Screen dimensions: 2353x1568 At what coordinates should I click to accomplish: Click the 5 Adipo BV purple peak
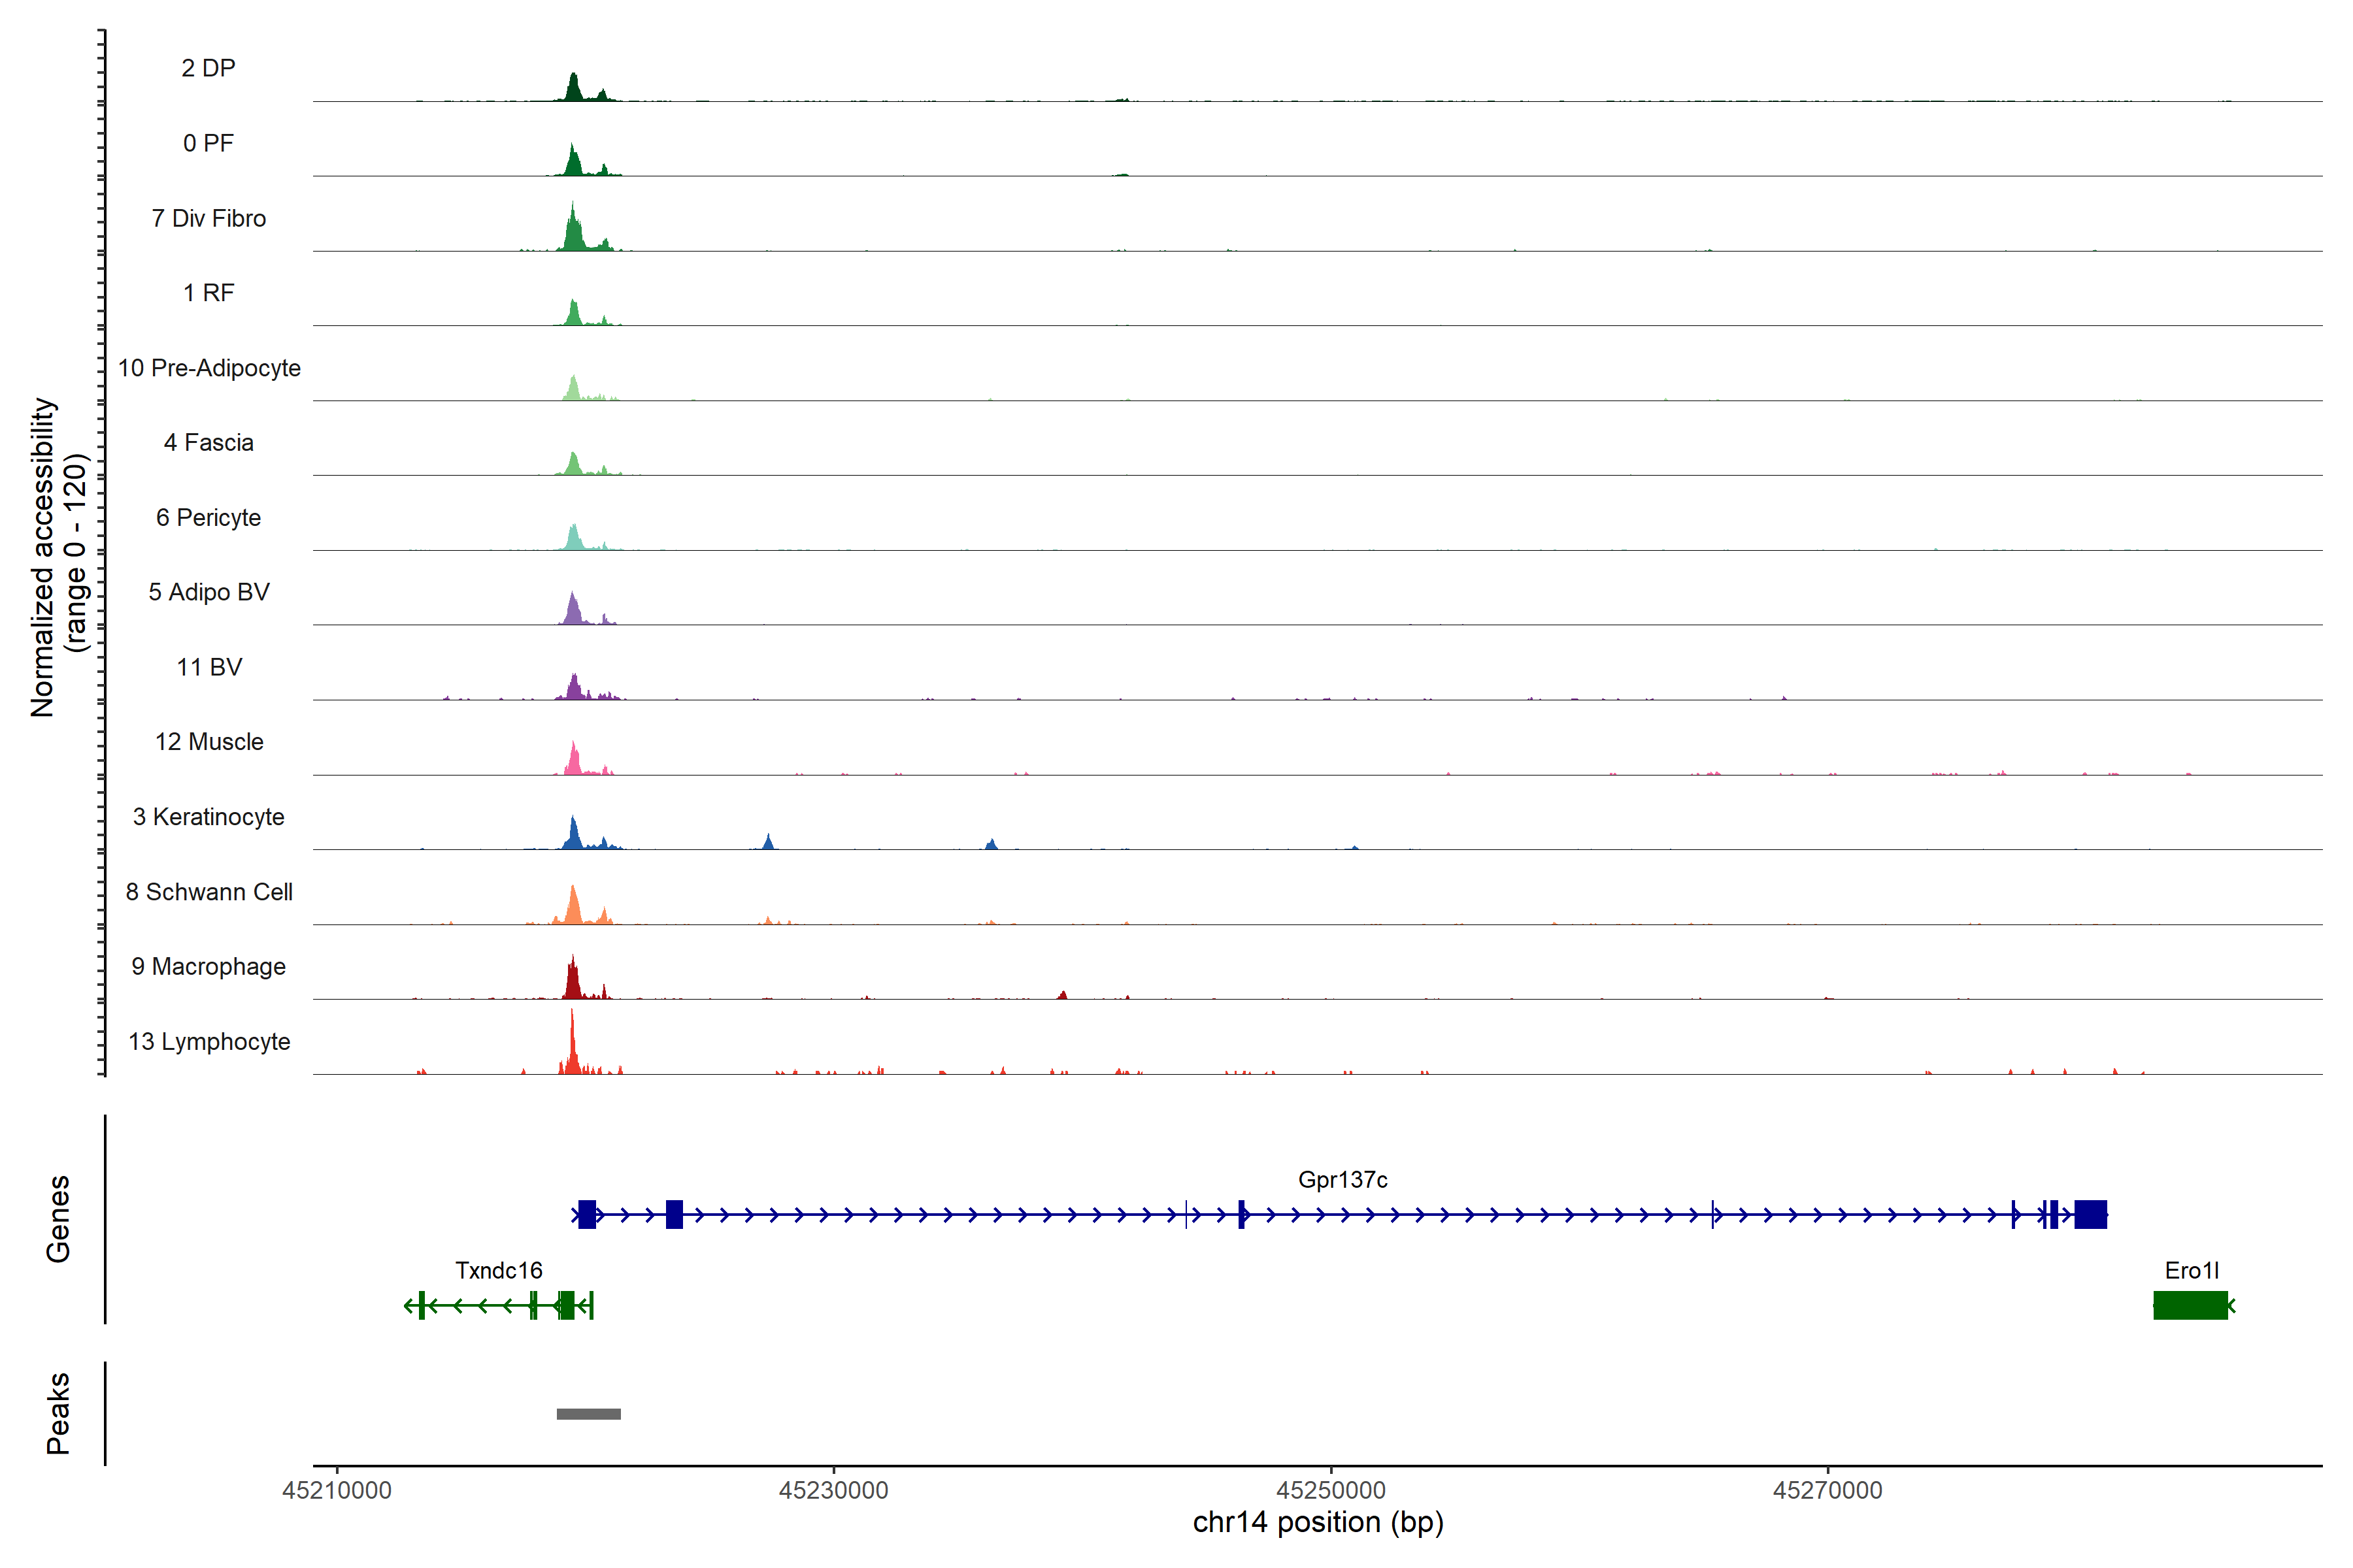pyautogui.click(x=573, y=611)
